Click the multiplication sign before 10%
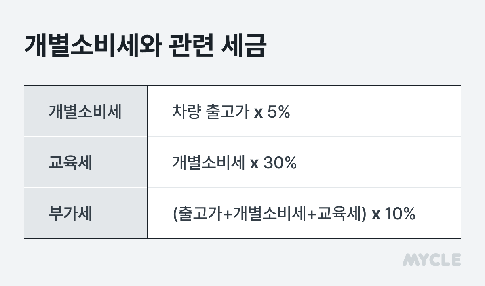Image resolution: width=485 pixels, height=286 pixels. (376, 215)
